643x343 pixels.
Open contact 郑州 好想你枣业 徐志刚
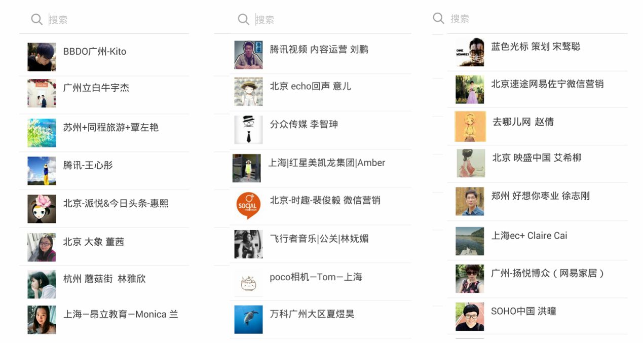(x=540, y=196)
